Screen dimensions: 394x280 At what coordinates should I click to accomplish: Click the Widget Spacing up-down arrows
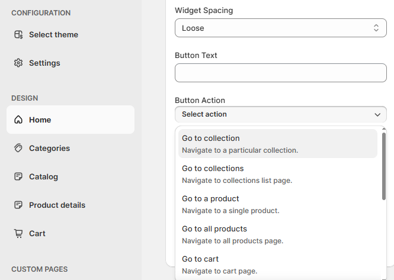[376, 28]
